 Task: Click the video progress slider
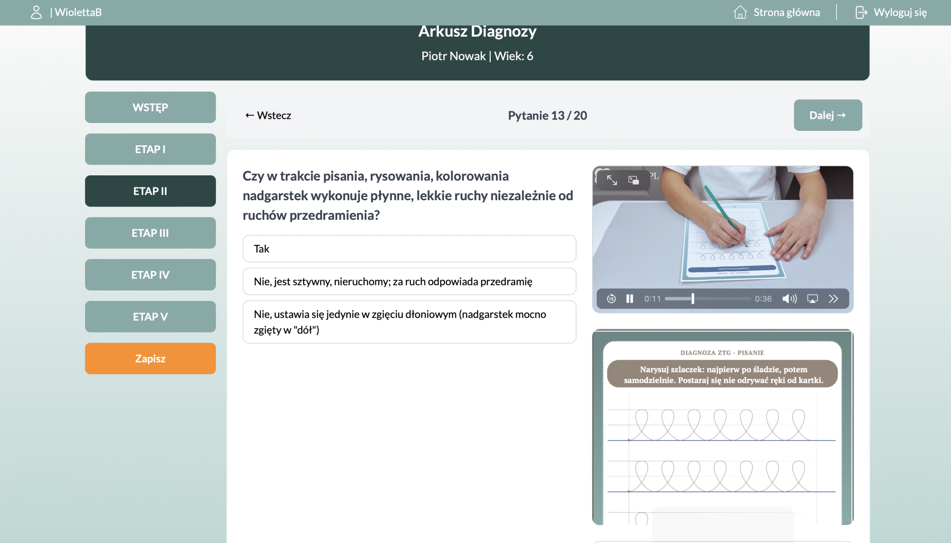707,299
